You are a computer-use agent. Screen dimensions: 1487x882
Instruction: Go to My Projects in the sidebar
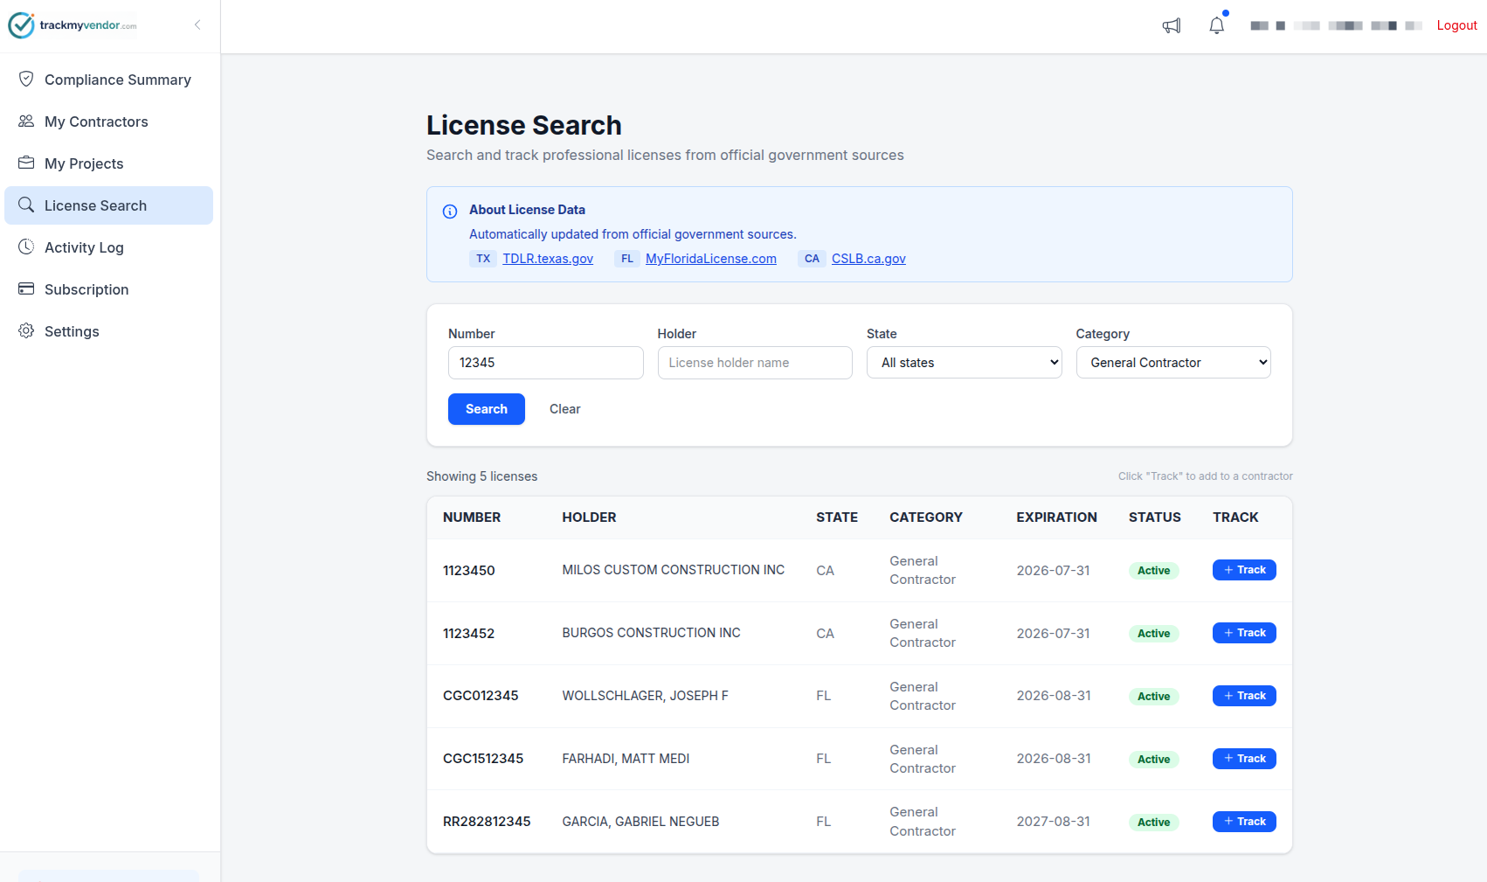pyautogui.click(x=84, y=163)
